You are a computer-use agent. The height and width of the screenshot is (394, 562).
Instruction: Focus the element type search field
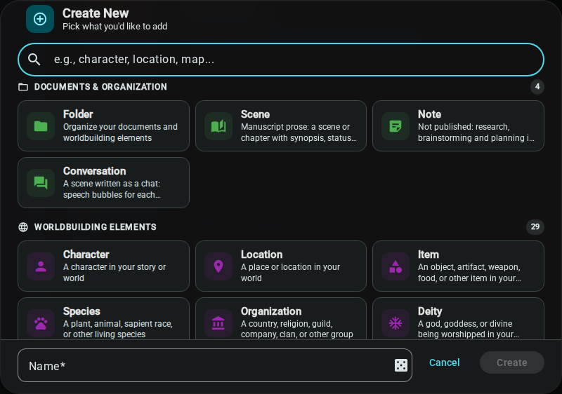pyautogui.click(x=281, y=60)
